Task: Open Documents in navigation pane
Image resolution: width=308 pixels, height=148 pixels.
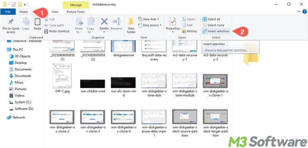Action: coord(20,70)
